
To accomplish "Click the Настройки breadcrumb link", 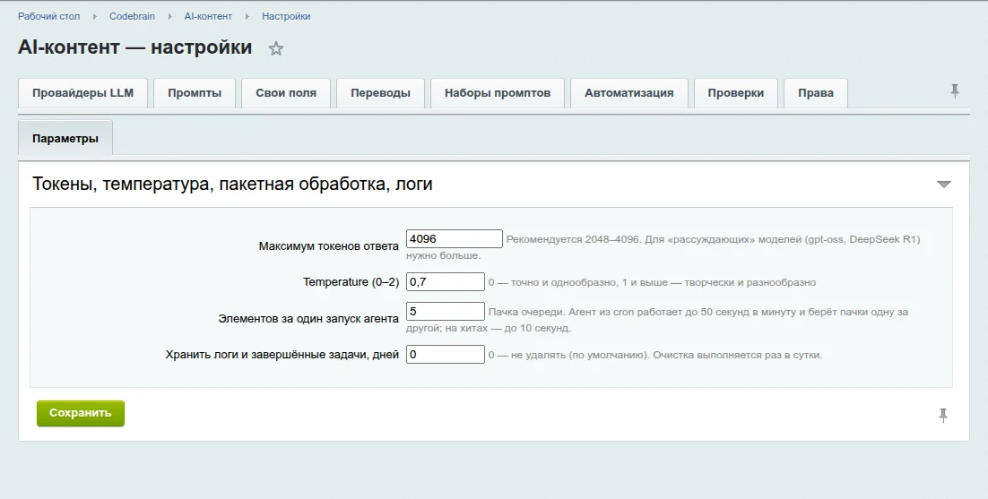I will (286, 16).
